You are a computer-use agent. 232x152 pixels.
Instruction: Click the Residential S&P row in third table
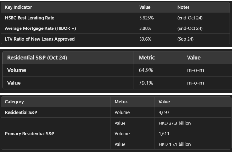[x=21, y=112]
